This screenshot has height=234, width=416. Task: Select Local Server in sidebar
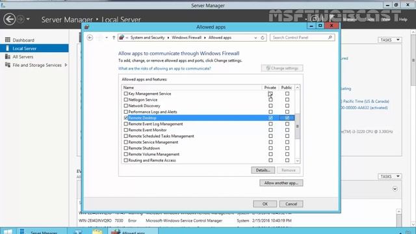(34, 48)
